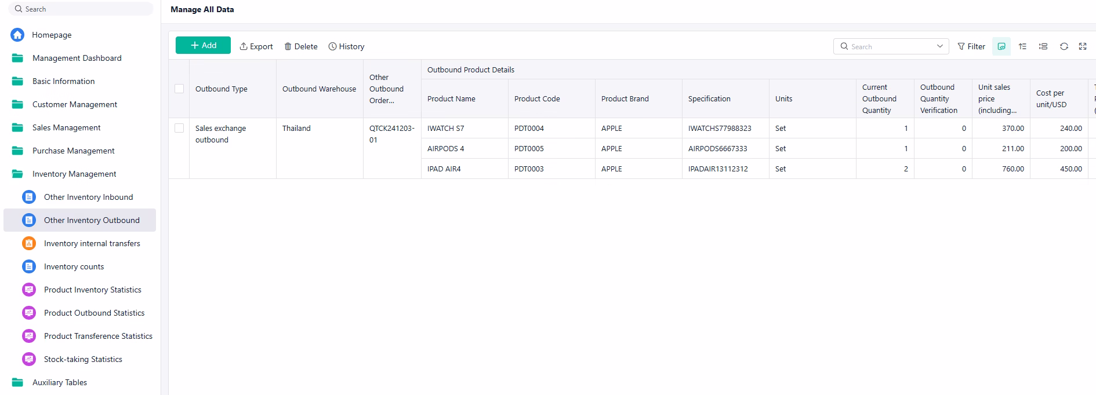Expand the Auxiliary Tables folder
This screenshot has width=1096, height=395.
(17, 382)
